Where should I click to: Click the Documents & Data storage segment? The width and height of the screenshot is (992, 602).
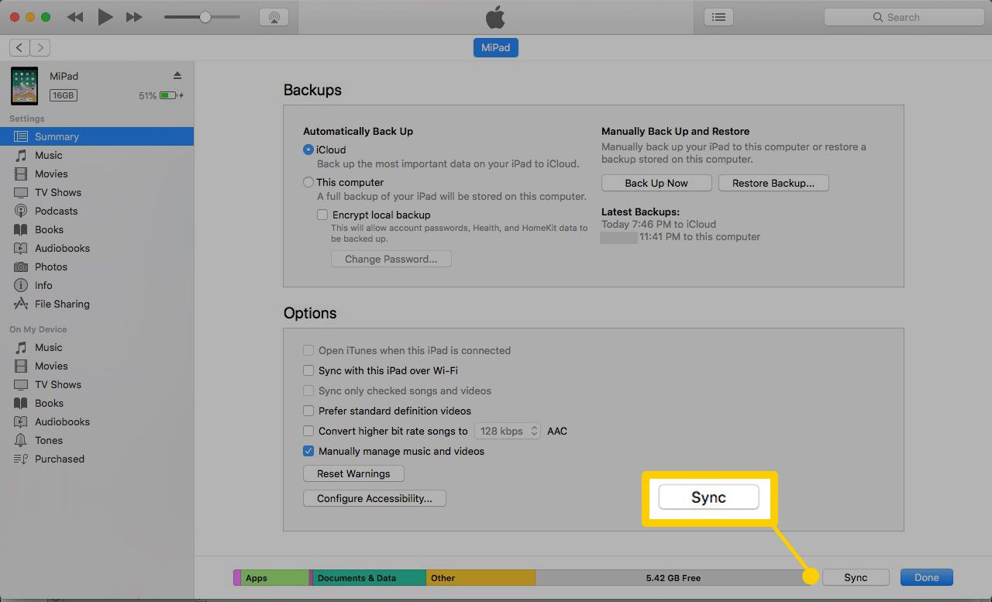370,577
